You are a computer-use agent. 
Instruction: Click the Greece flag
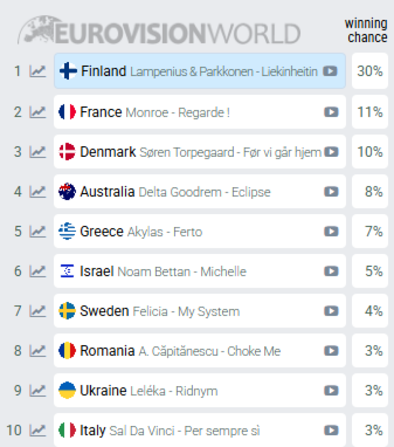pyautogui.click(x=67, y=231)
